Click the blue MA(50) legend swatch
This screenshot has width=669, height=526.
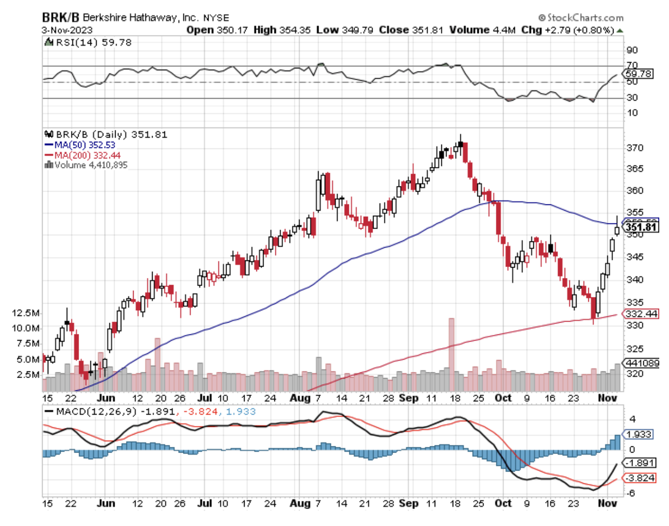(49, 145)
